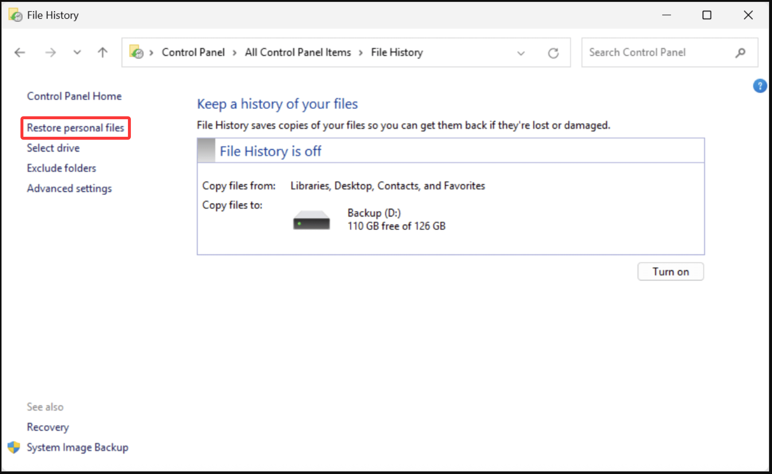Click the forward navigation arrow
This screenshot has width=772, height=474.
(x=51, y=52)
